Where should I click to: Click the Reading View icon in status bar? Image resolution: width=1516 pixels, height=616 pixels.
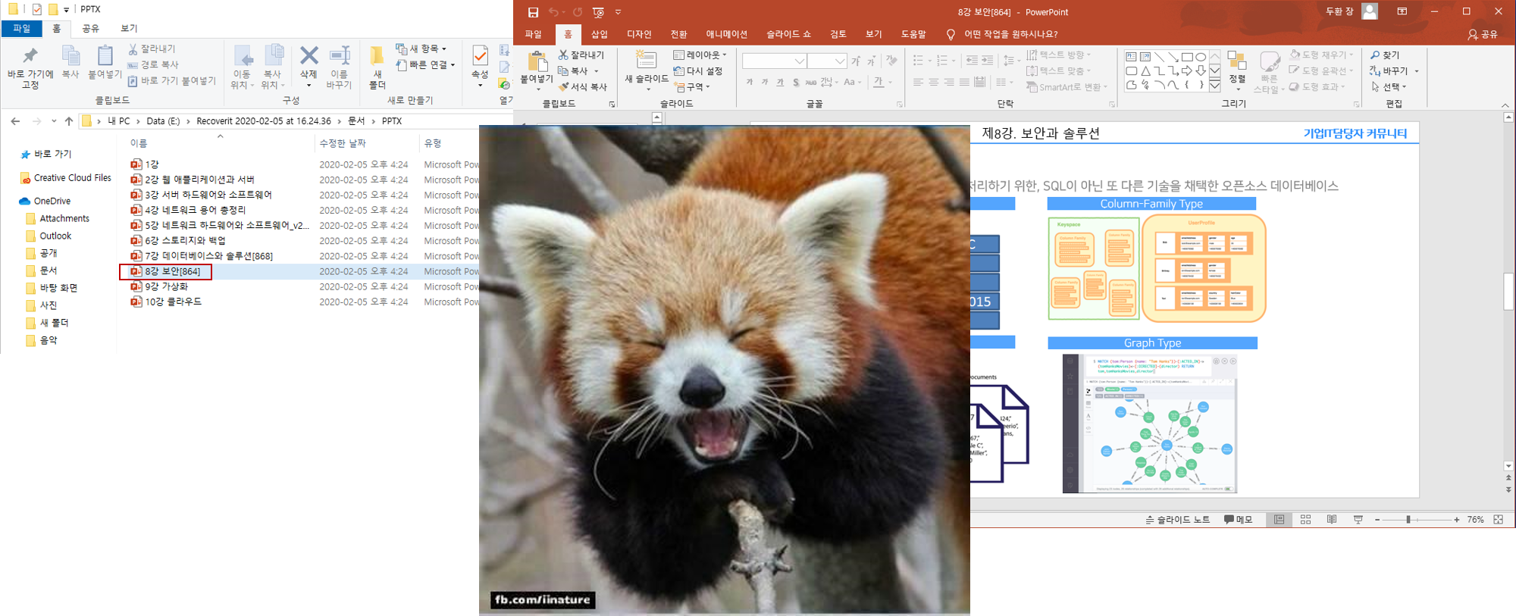[1332, 520]
